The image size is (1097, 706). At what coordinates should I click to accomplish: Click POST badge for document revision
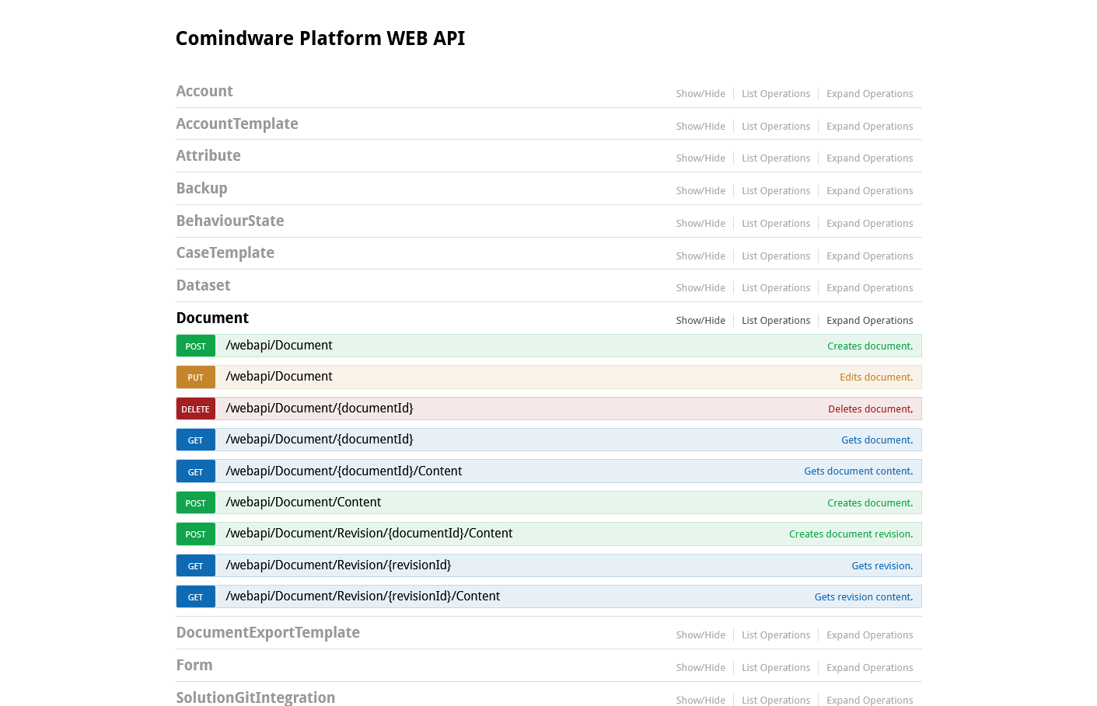pyautogui.click(x=196, y=534)
